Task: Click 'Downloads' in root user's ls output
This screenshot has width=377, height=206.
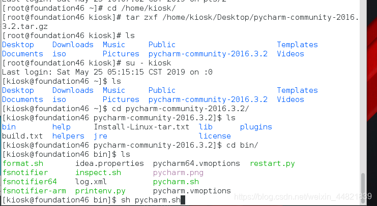Action: point(73,45)
